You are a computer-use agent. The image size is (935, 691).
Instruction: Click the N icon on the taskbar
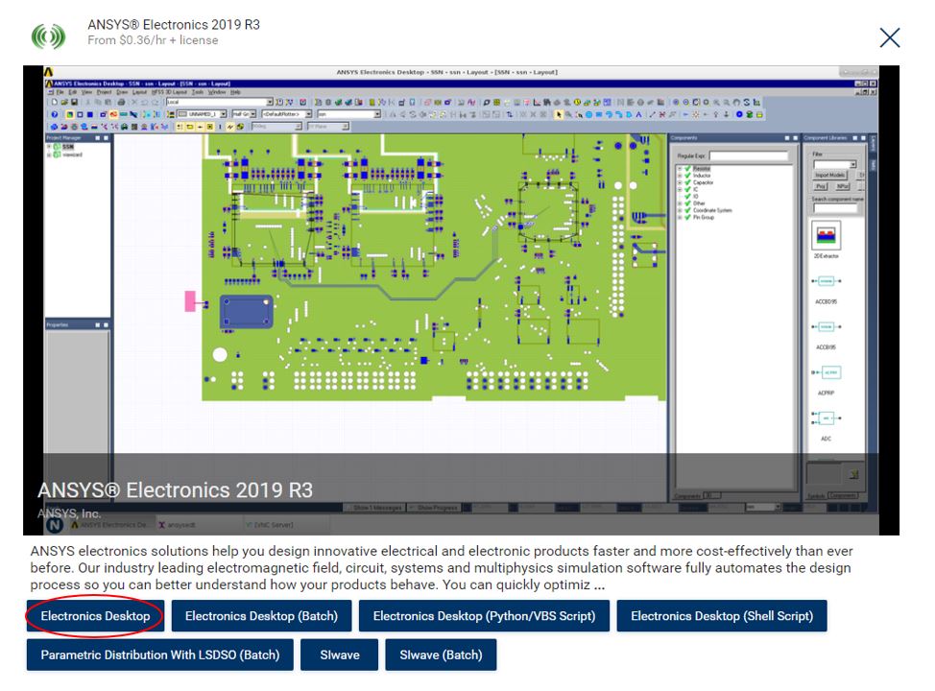click(55, 525)
